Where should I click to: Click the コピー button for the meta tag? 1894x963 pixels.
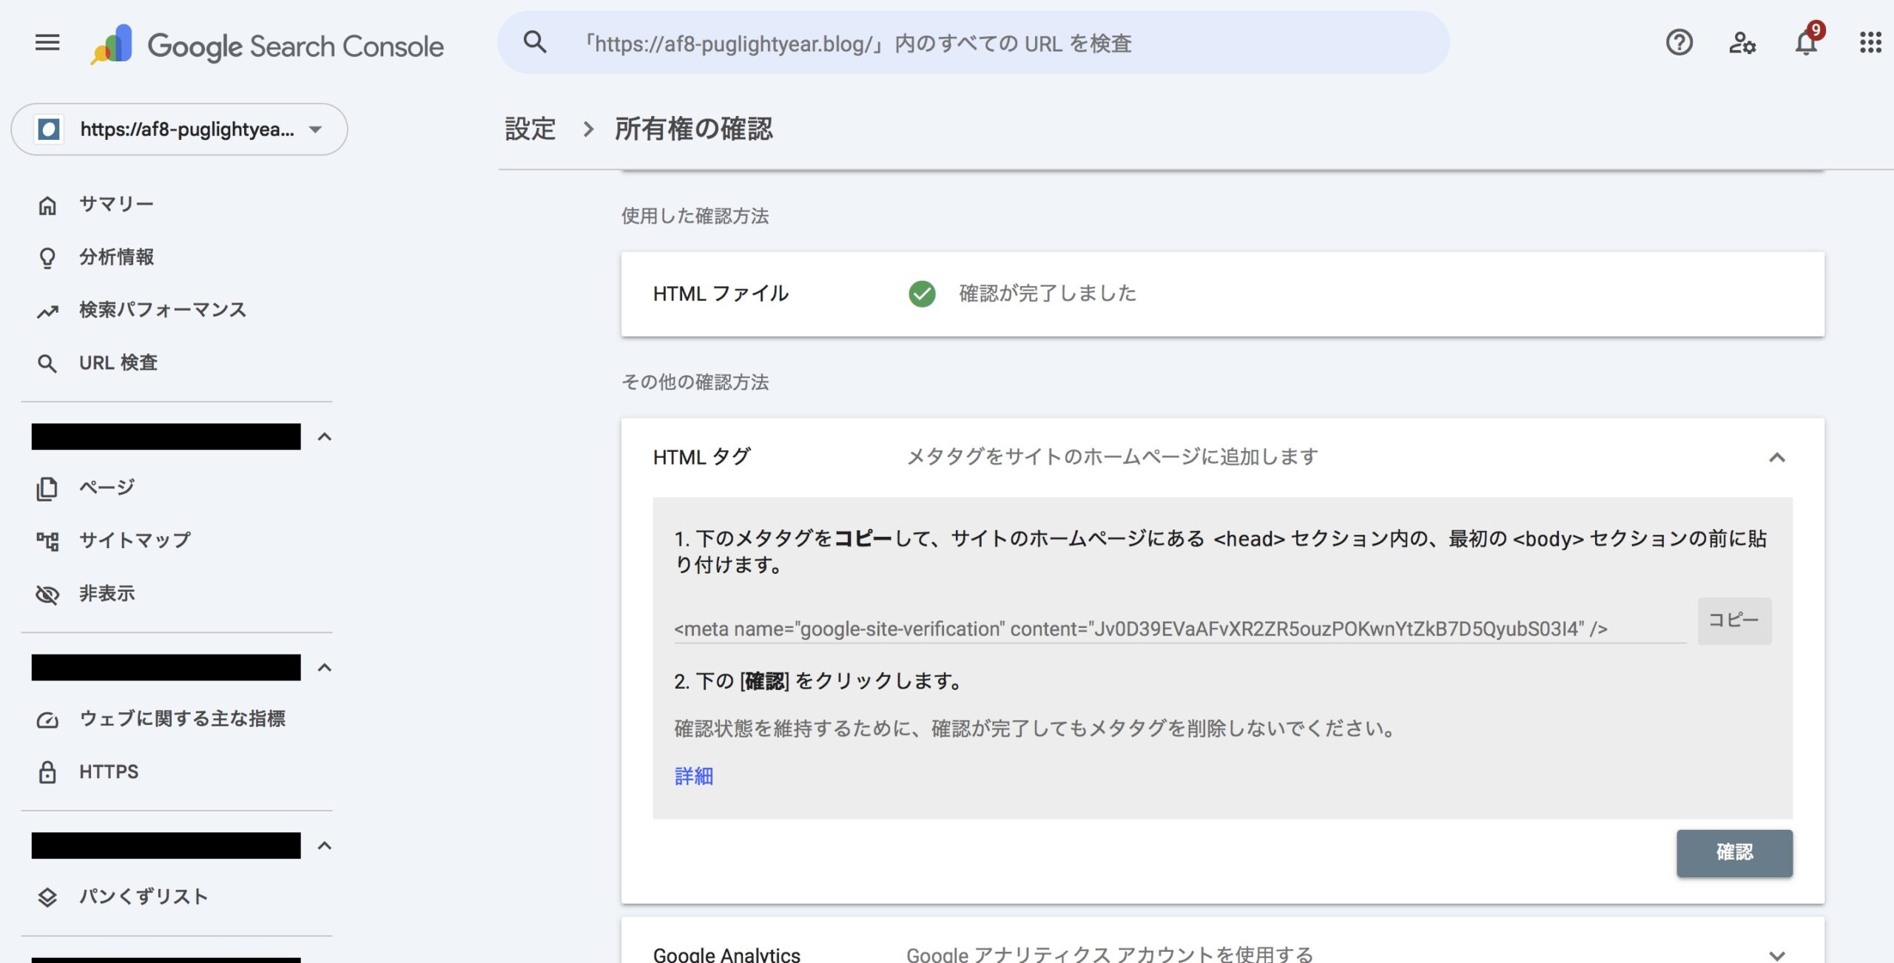[x=1733, y=621]
